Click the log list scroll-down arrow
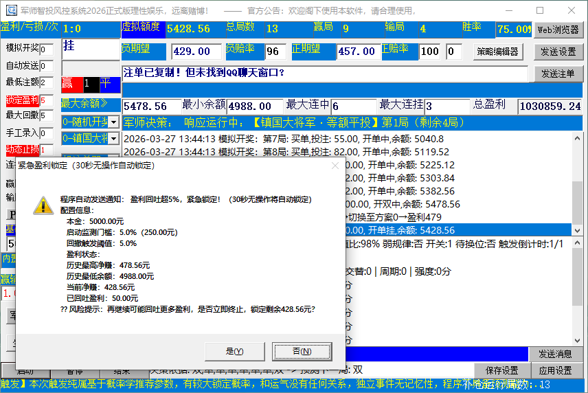This screenshot has width=588, height=393. tap(577, 229)
